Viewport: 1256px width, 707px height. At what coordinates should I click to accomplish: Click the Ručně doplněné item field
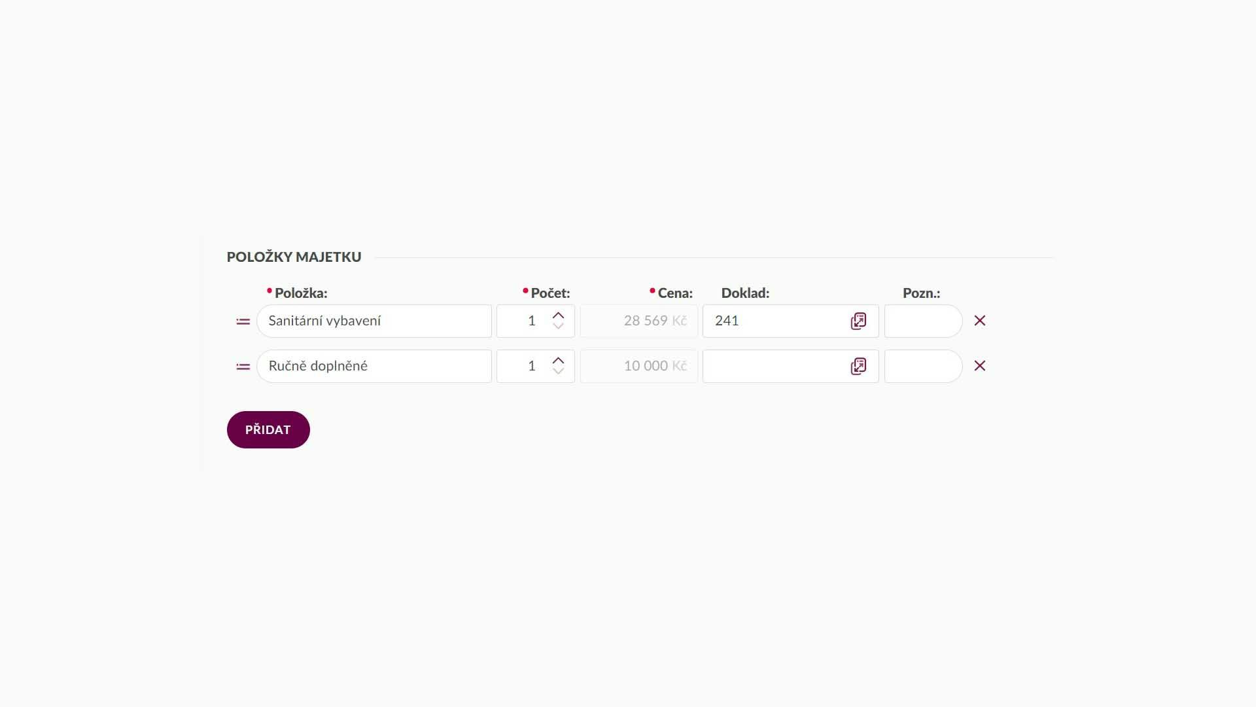tap(374, 366)
